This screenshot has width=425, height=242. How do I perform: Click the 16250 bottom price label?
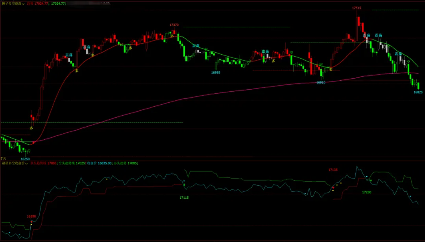click(x=25, y=159)
